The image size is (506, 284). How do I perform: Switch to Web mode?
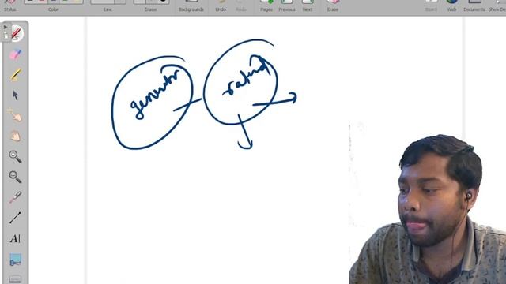pos(451,6)
